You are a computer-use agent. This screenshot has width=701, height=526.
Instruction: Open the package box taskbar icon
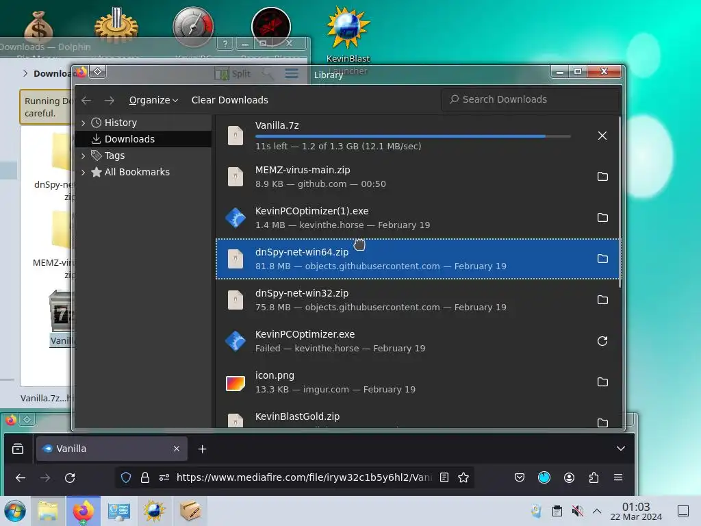tap(190, 511)
